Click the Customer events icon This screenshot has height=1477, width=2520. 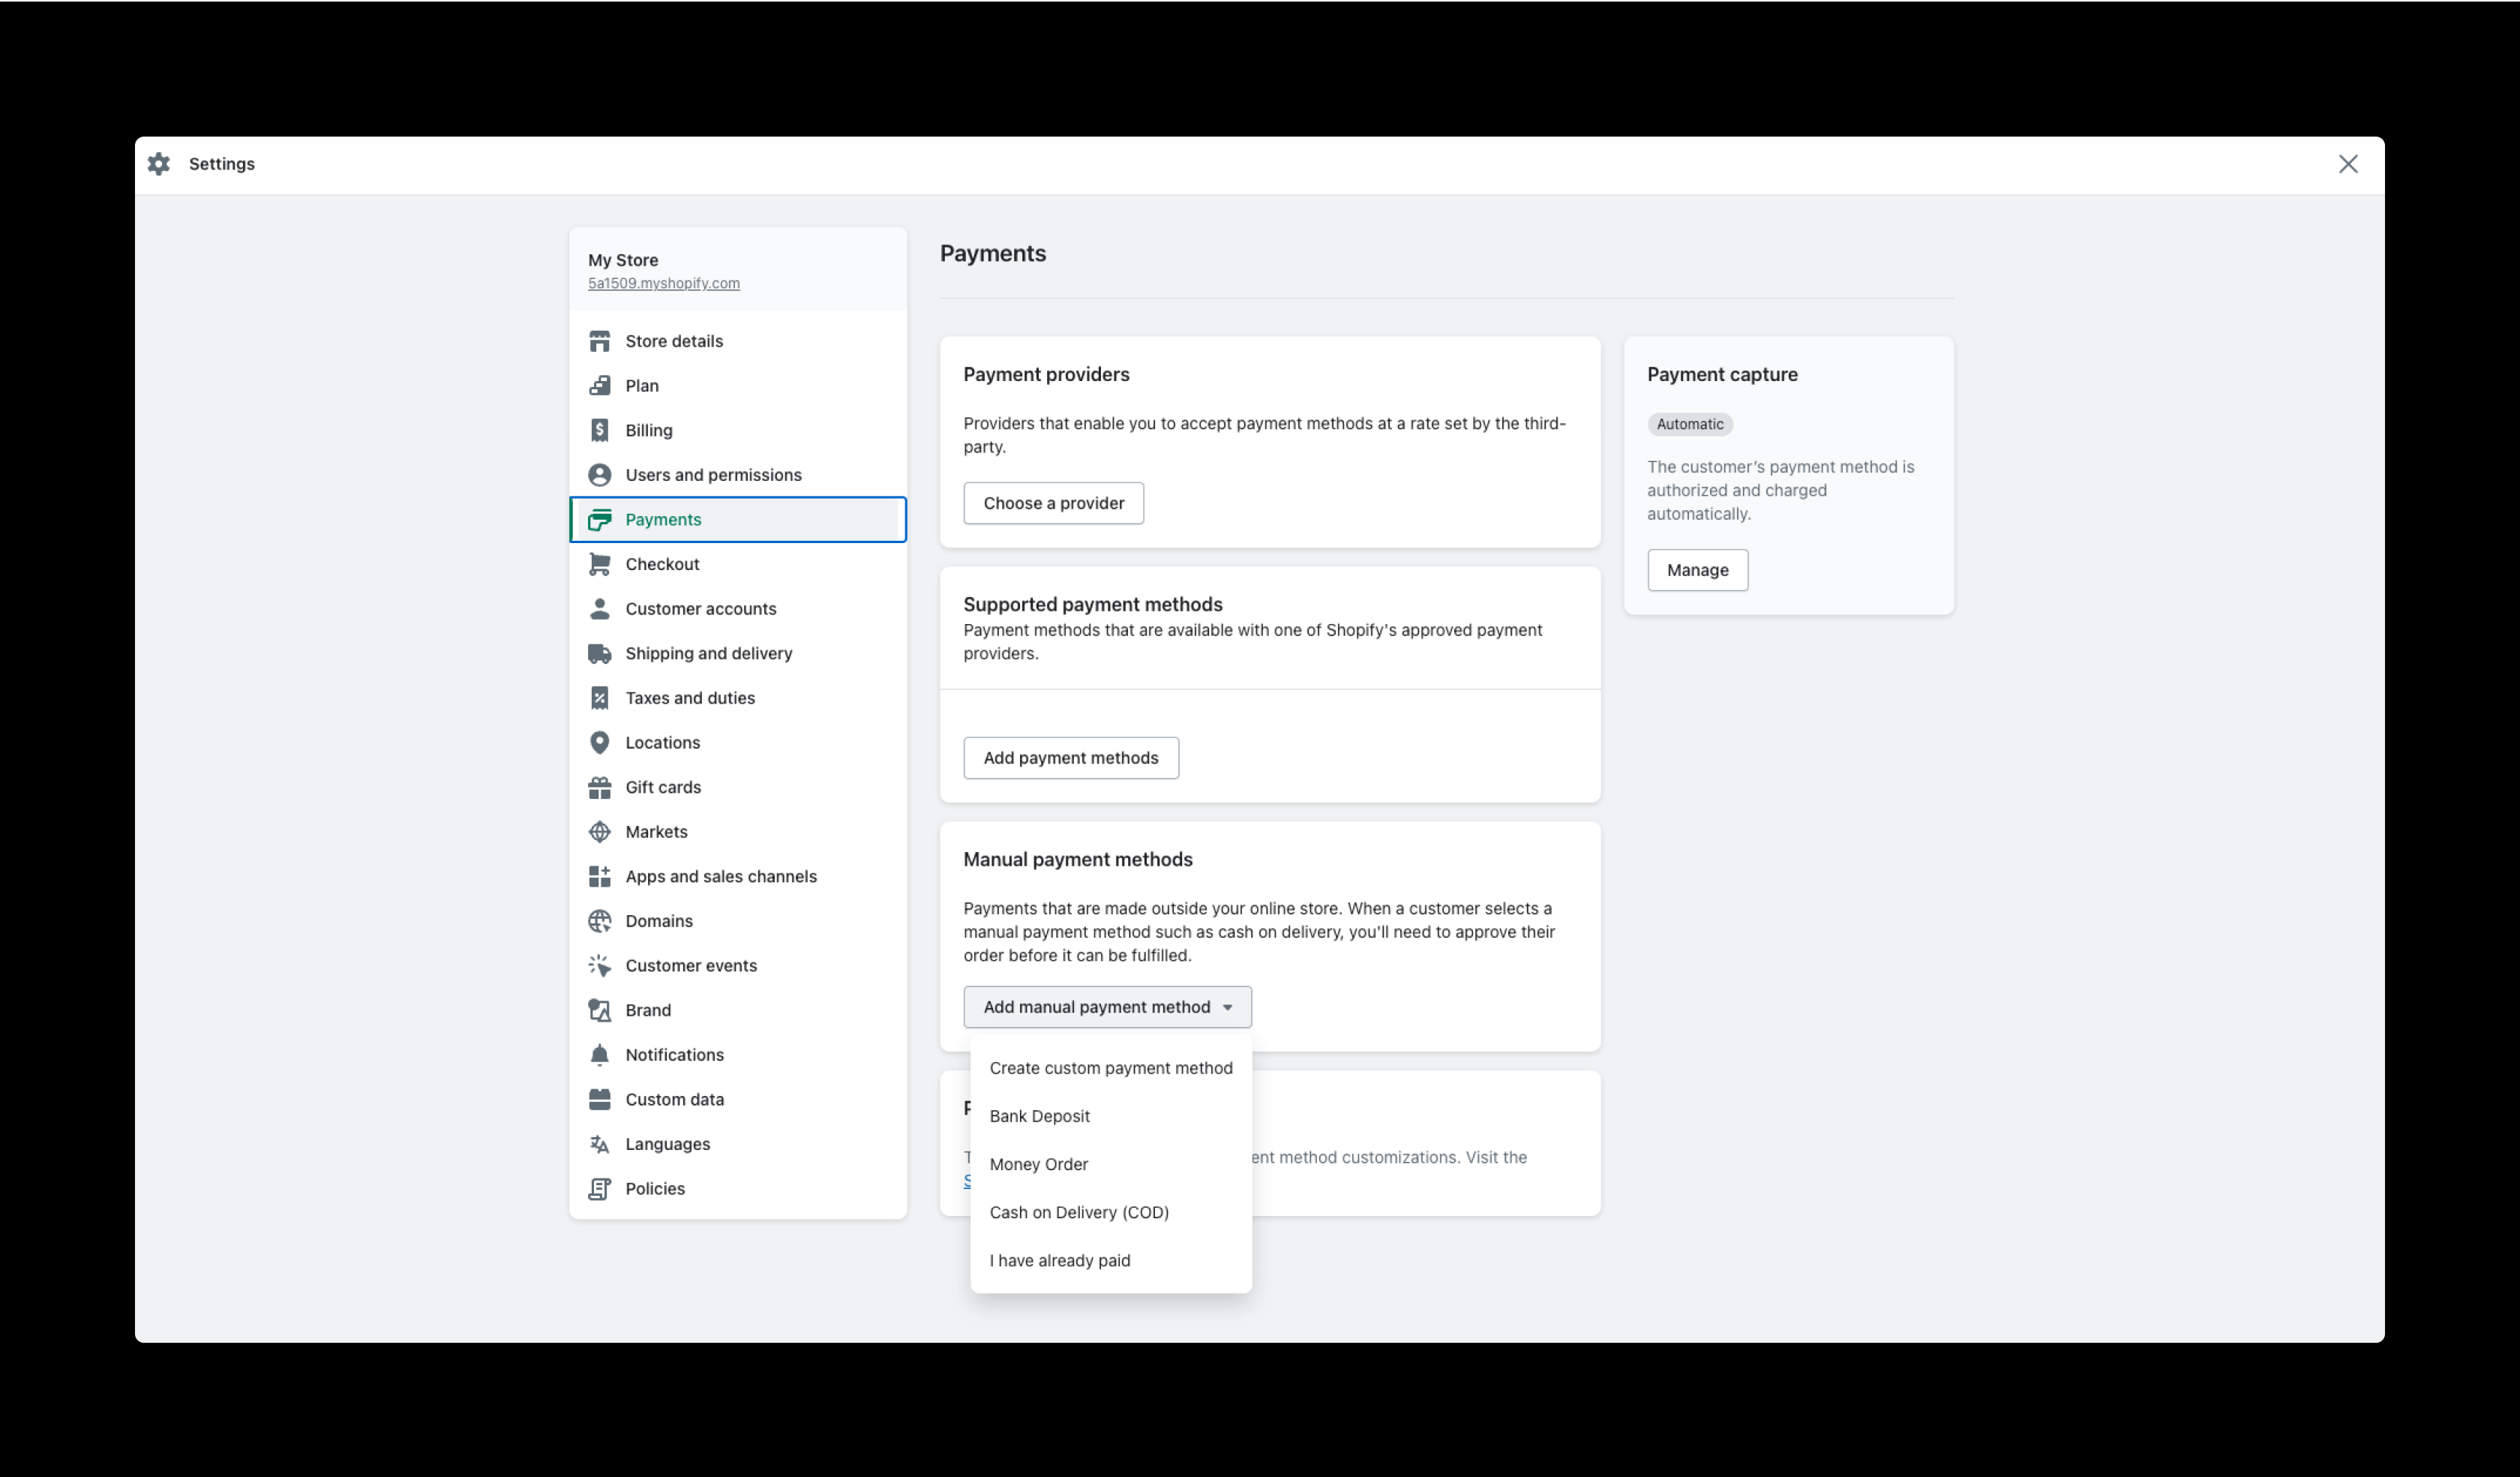(x=599, y=965)
